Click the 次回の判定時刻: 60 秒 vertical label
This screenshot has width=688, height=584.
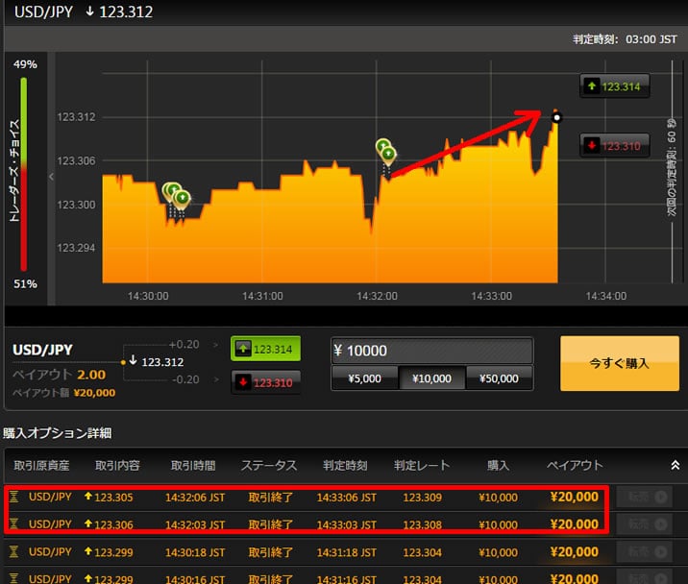tap(672, 166)
